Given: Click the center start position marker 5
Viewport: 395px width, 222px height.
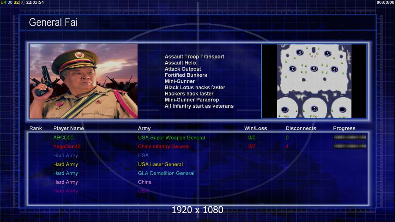Looking at the screenshot, I should coord(313,69).
